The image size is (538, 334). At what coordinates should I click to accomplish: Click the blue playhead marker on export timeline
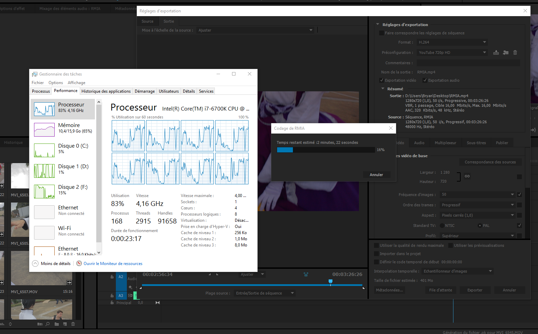(x=330, y=281)
